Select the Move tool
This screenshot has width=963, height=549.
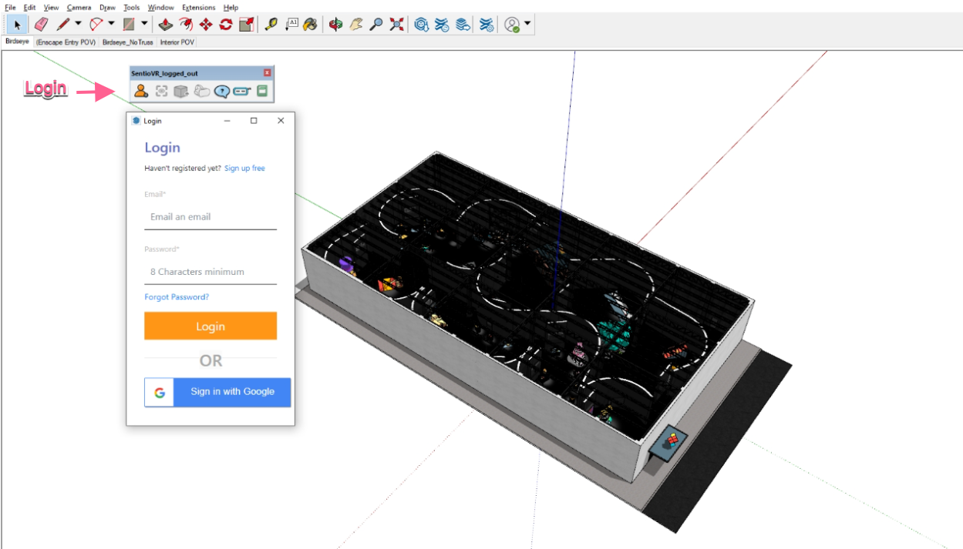tap(206, 25)
